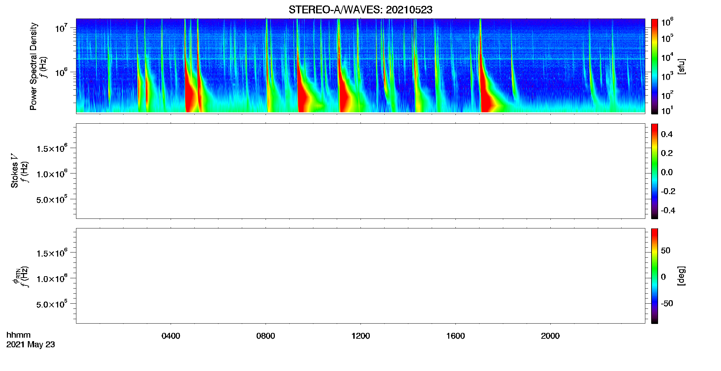Click the [deg] units label
Image resolution: width=721 pixels, height=371 pixels.
pyautogui.click(x=681, y=276)
